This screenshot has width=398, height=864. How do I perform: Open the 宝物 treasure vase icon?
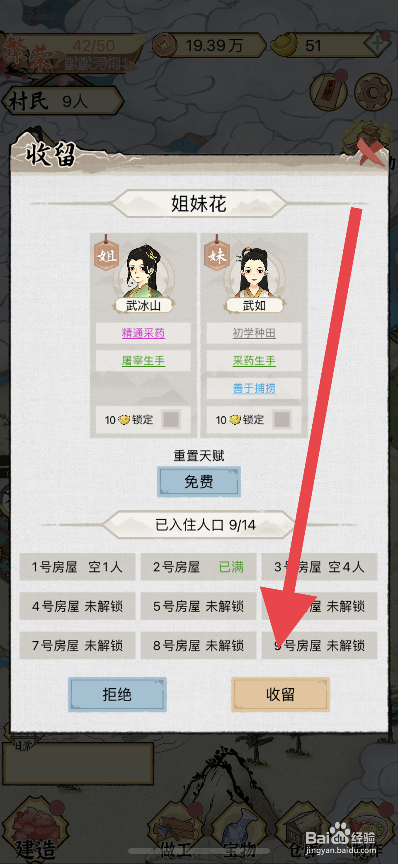[240, 829]
